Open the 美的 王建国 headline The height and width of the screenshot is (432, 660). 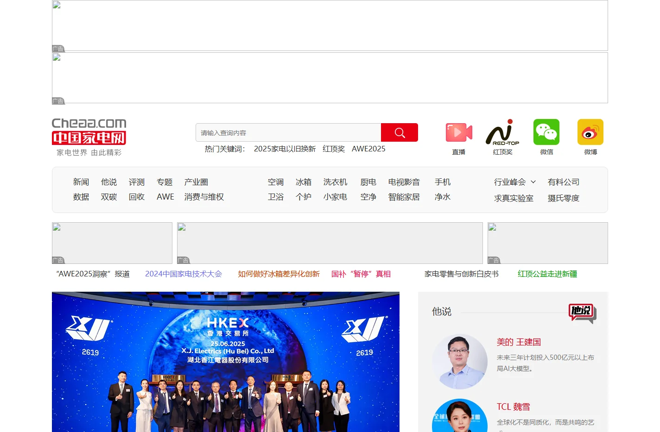pyautogui.click(x=519, y=342)
